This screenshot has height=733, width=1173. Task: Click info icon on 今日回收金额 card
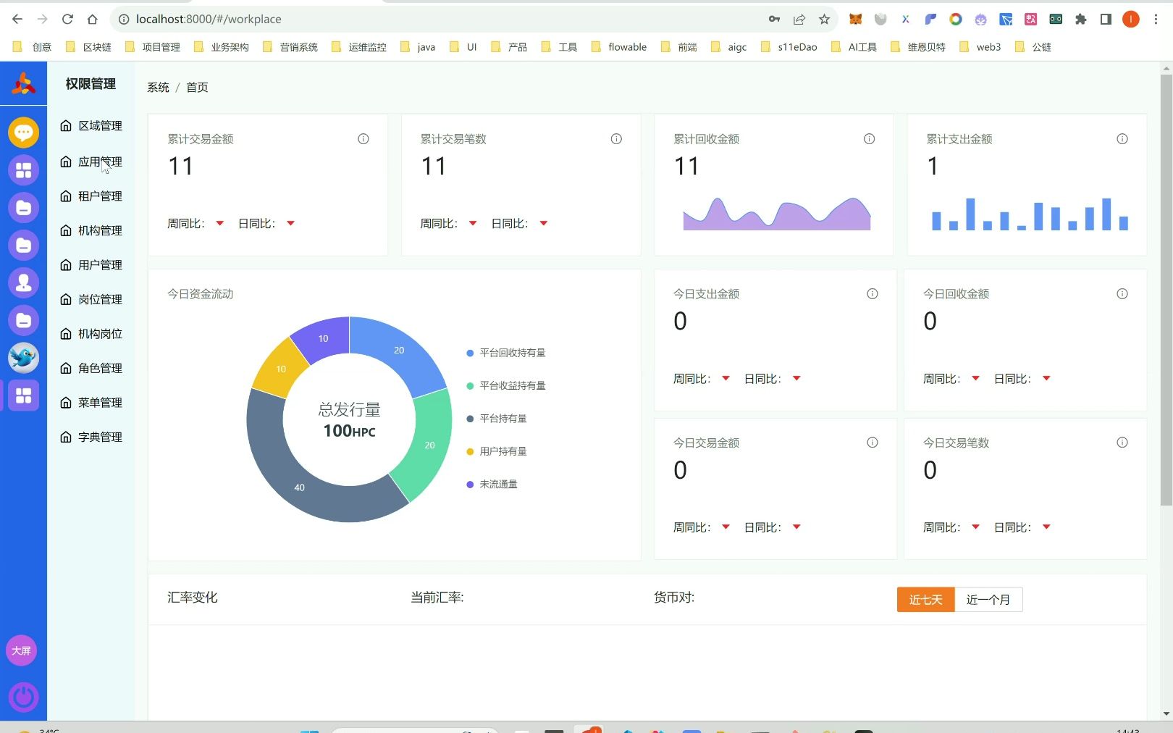[x=1122, y=294]
